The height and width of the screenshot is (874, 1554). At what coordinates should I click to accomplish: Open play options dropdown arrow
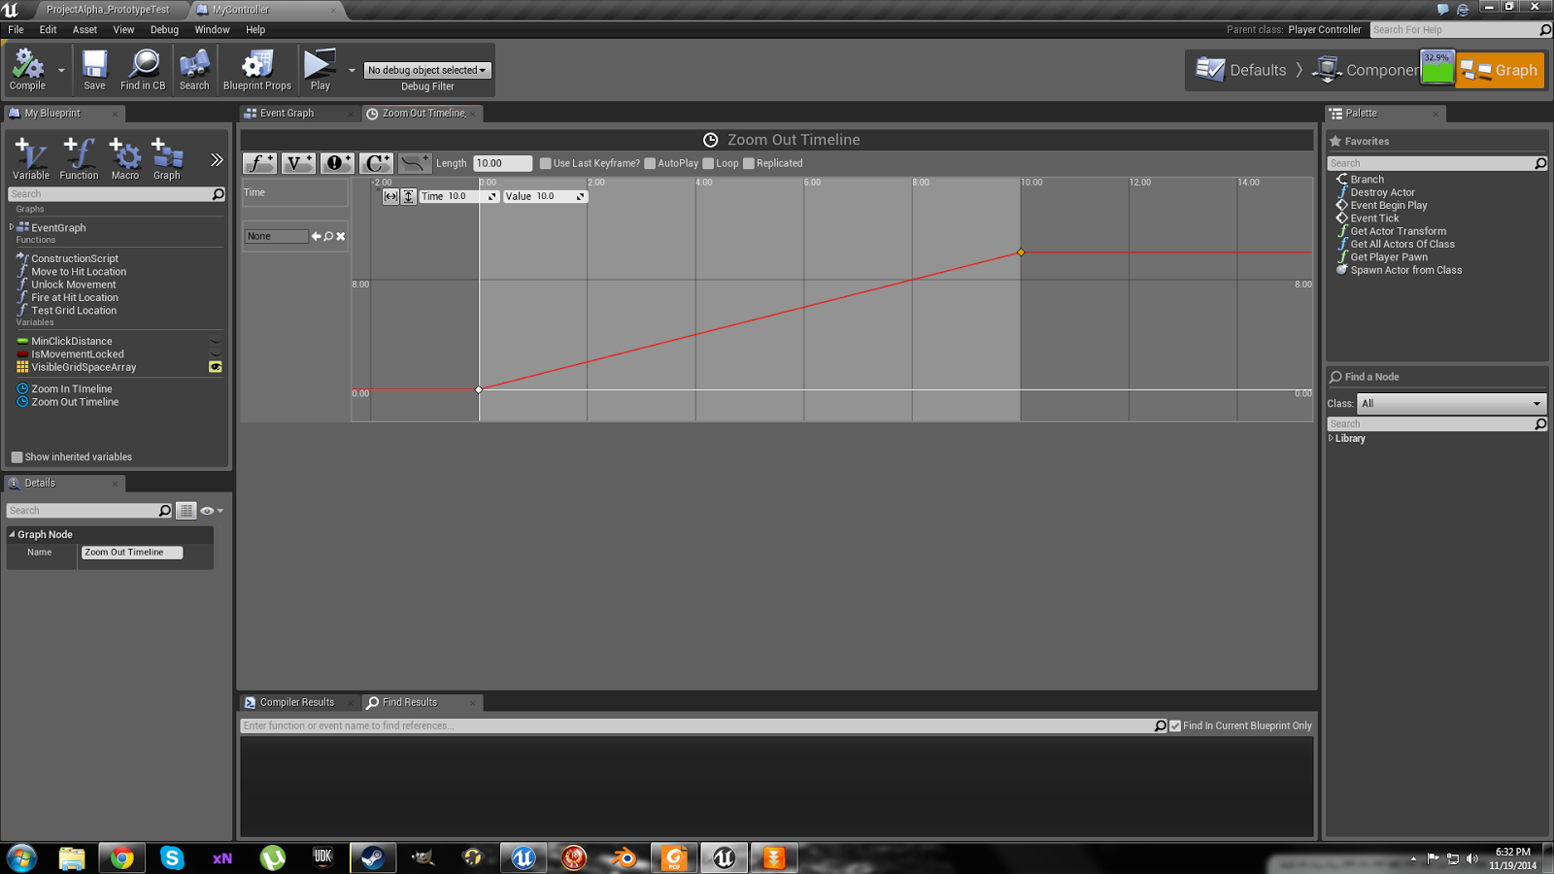352,70
